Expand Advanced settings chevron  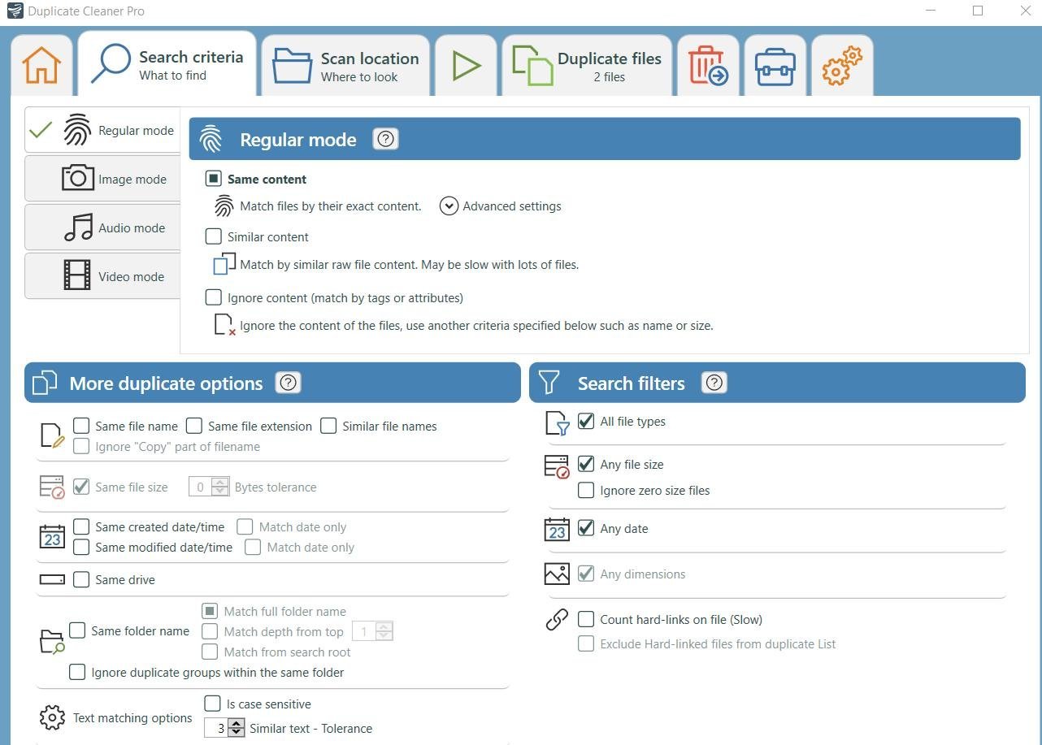tap(449, 206)
